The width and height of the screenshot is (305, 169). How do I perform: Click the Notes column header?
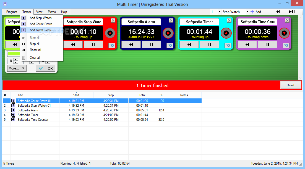(x=184, y=95)
